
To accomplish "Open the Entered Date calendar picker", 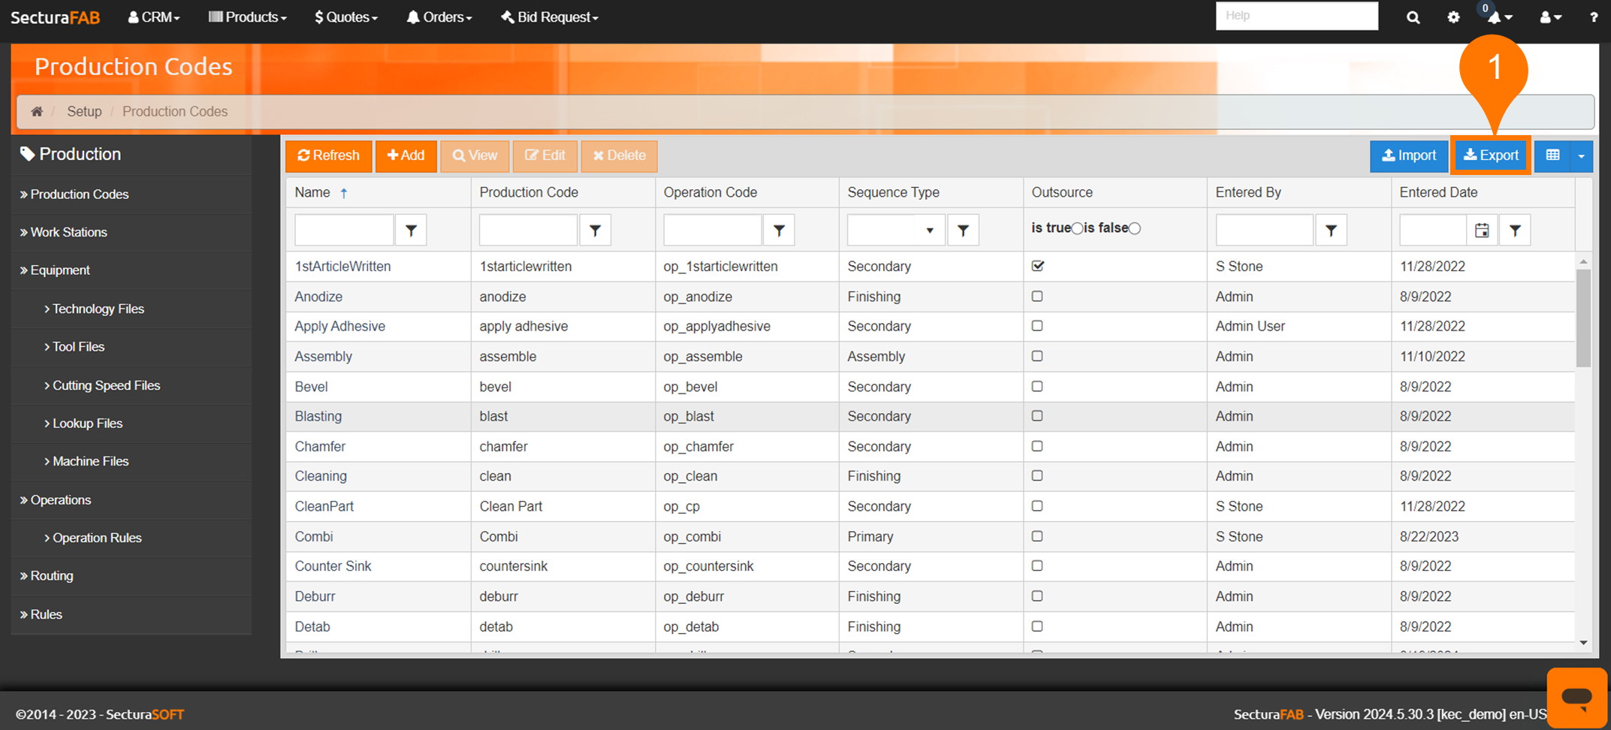I will 1482,231.
